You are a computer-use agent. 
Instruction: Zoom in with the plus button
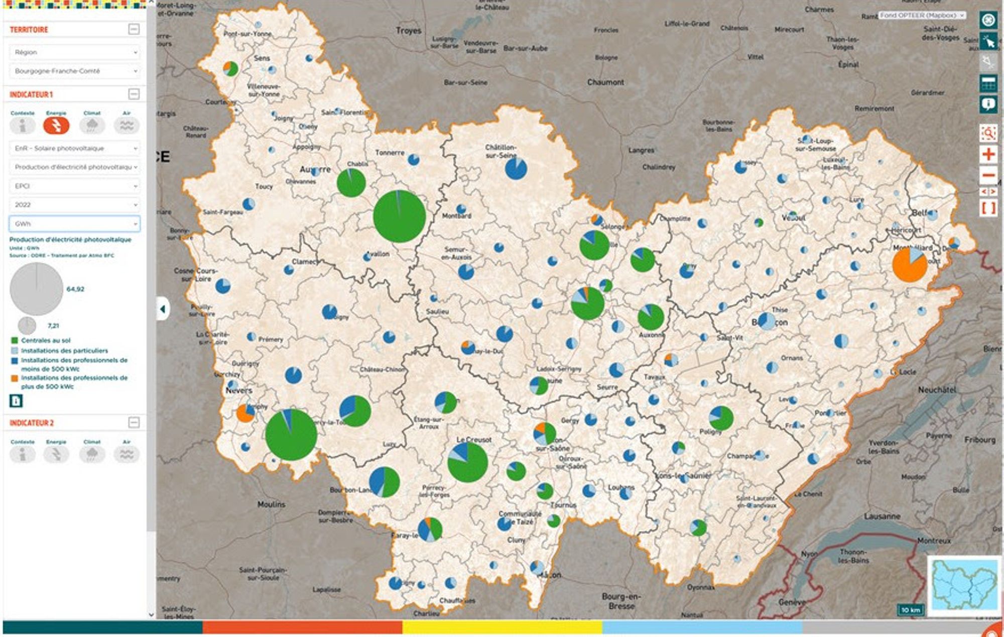[988, 154]
